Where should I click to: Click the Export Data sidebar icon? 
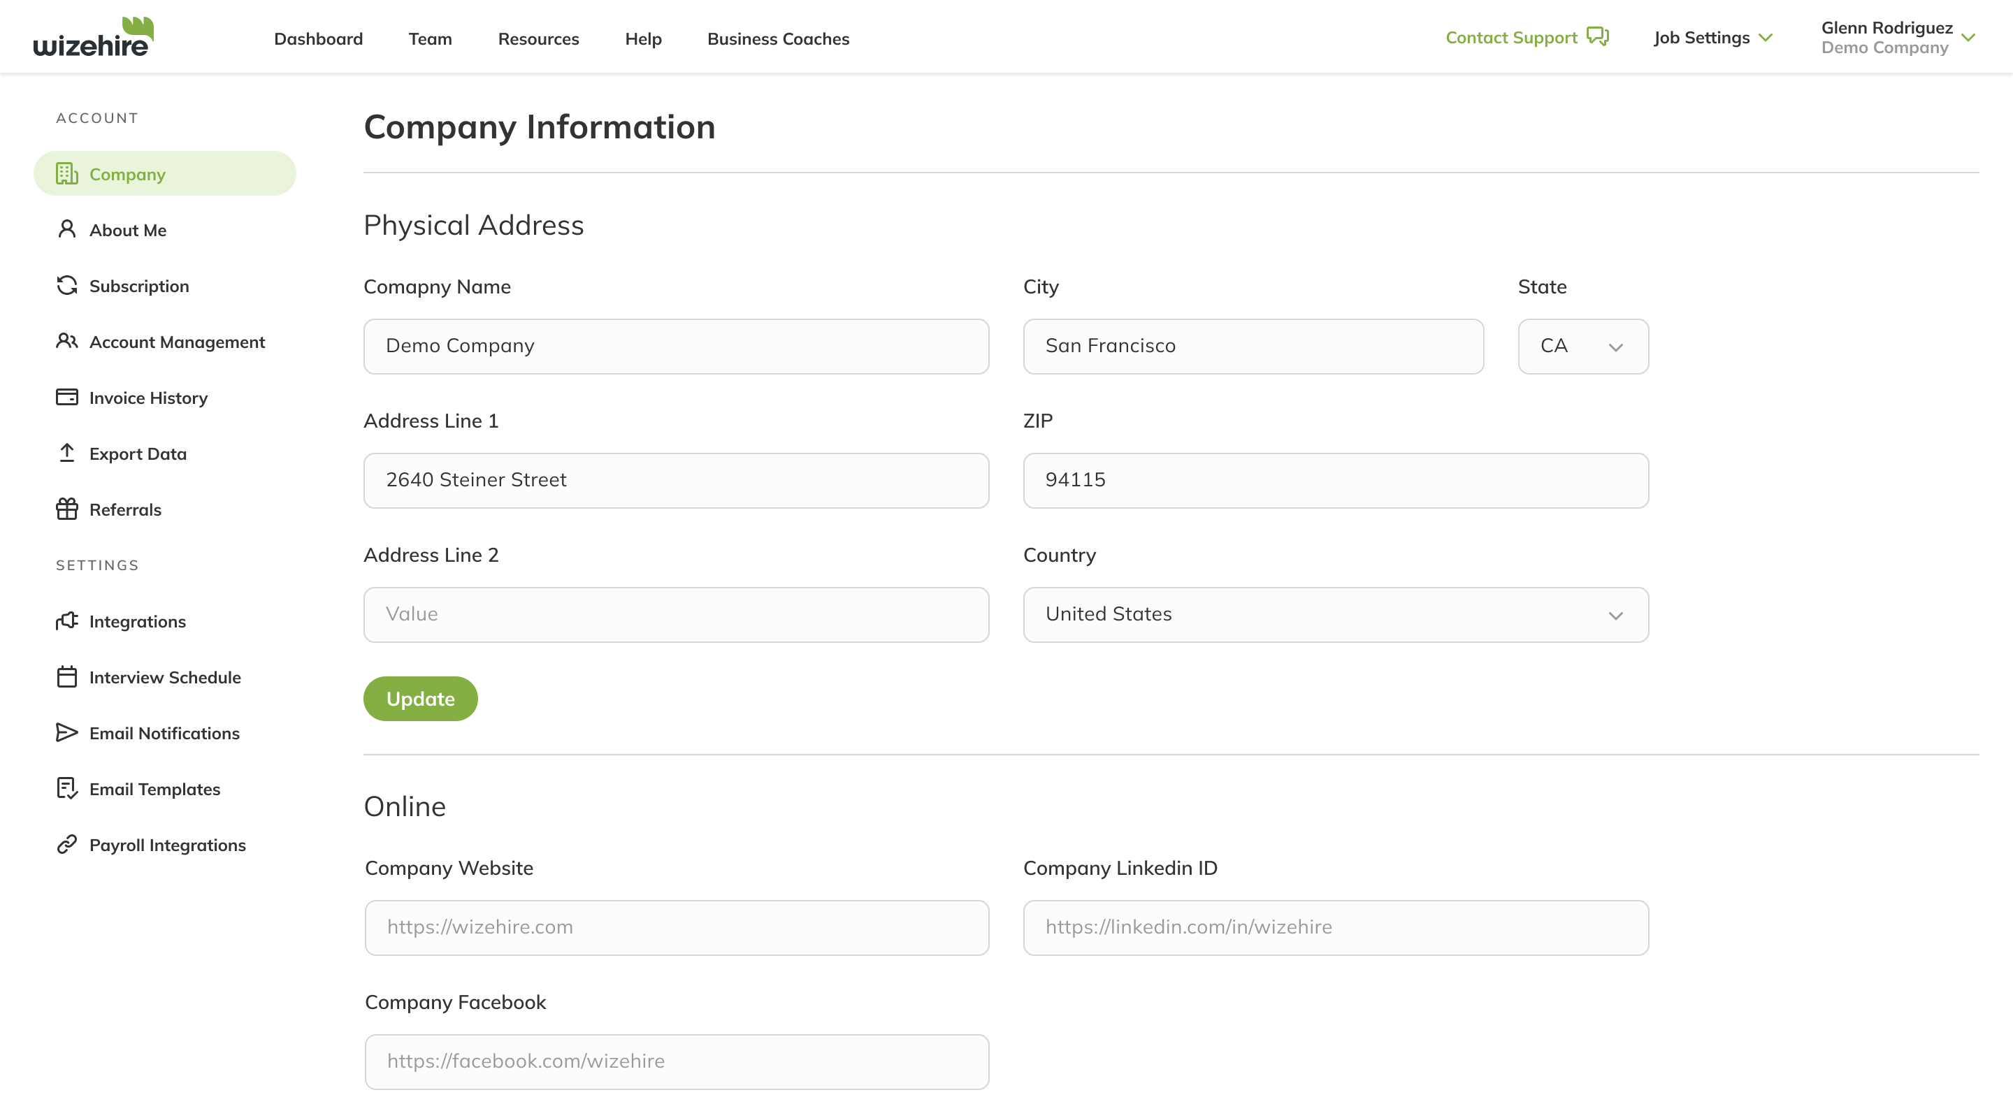(x=66, y=453)
